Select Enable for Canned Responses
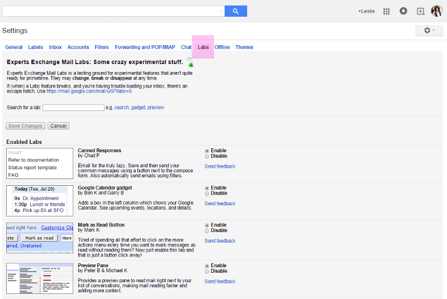 (x=207, y=151)
